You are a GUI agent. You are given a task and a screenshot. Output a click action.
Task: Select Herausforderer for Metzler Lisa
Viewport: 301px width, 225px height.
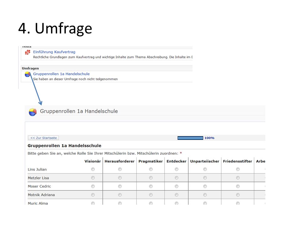[x=120, y=178]
